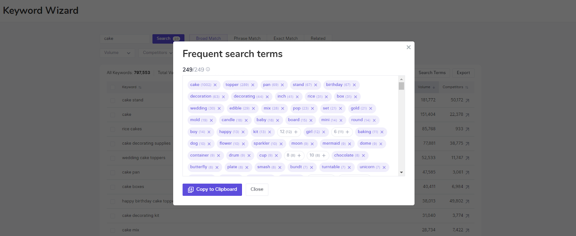
Task: Remove the "topper" search term tag
Action: pyautogui.click(x=253, y=85)
